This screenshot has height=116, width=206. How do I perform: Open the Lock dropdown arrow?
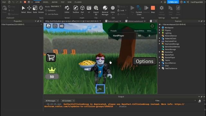click(x=126, y=10)
